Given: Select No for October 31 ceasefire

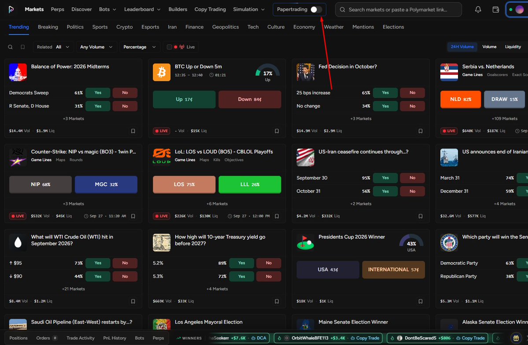Looking at the screenshot, I should click(x=413, y=191).
